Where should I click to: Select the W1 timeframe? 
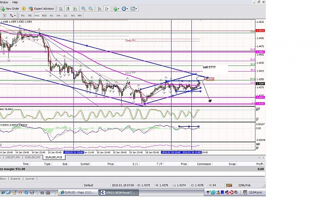73,16
